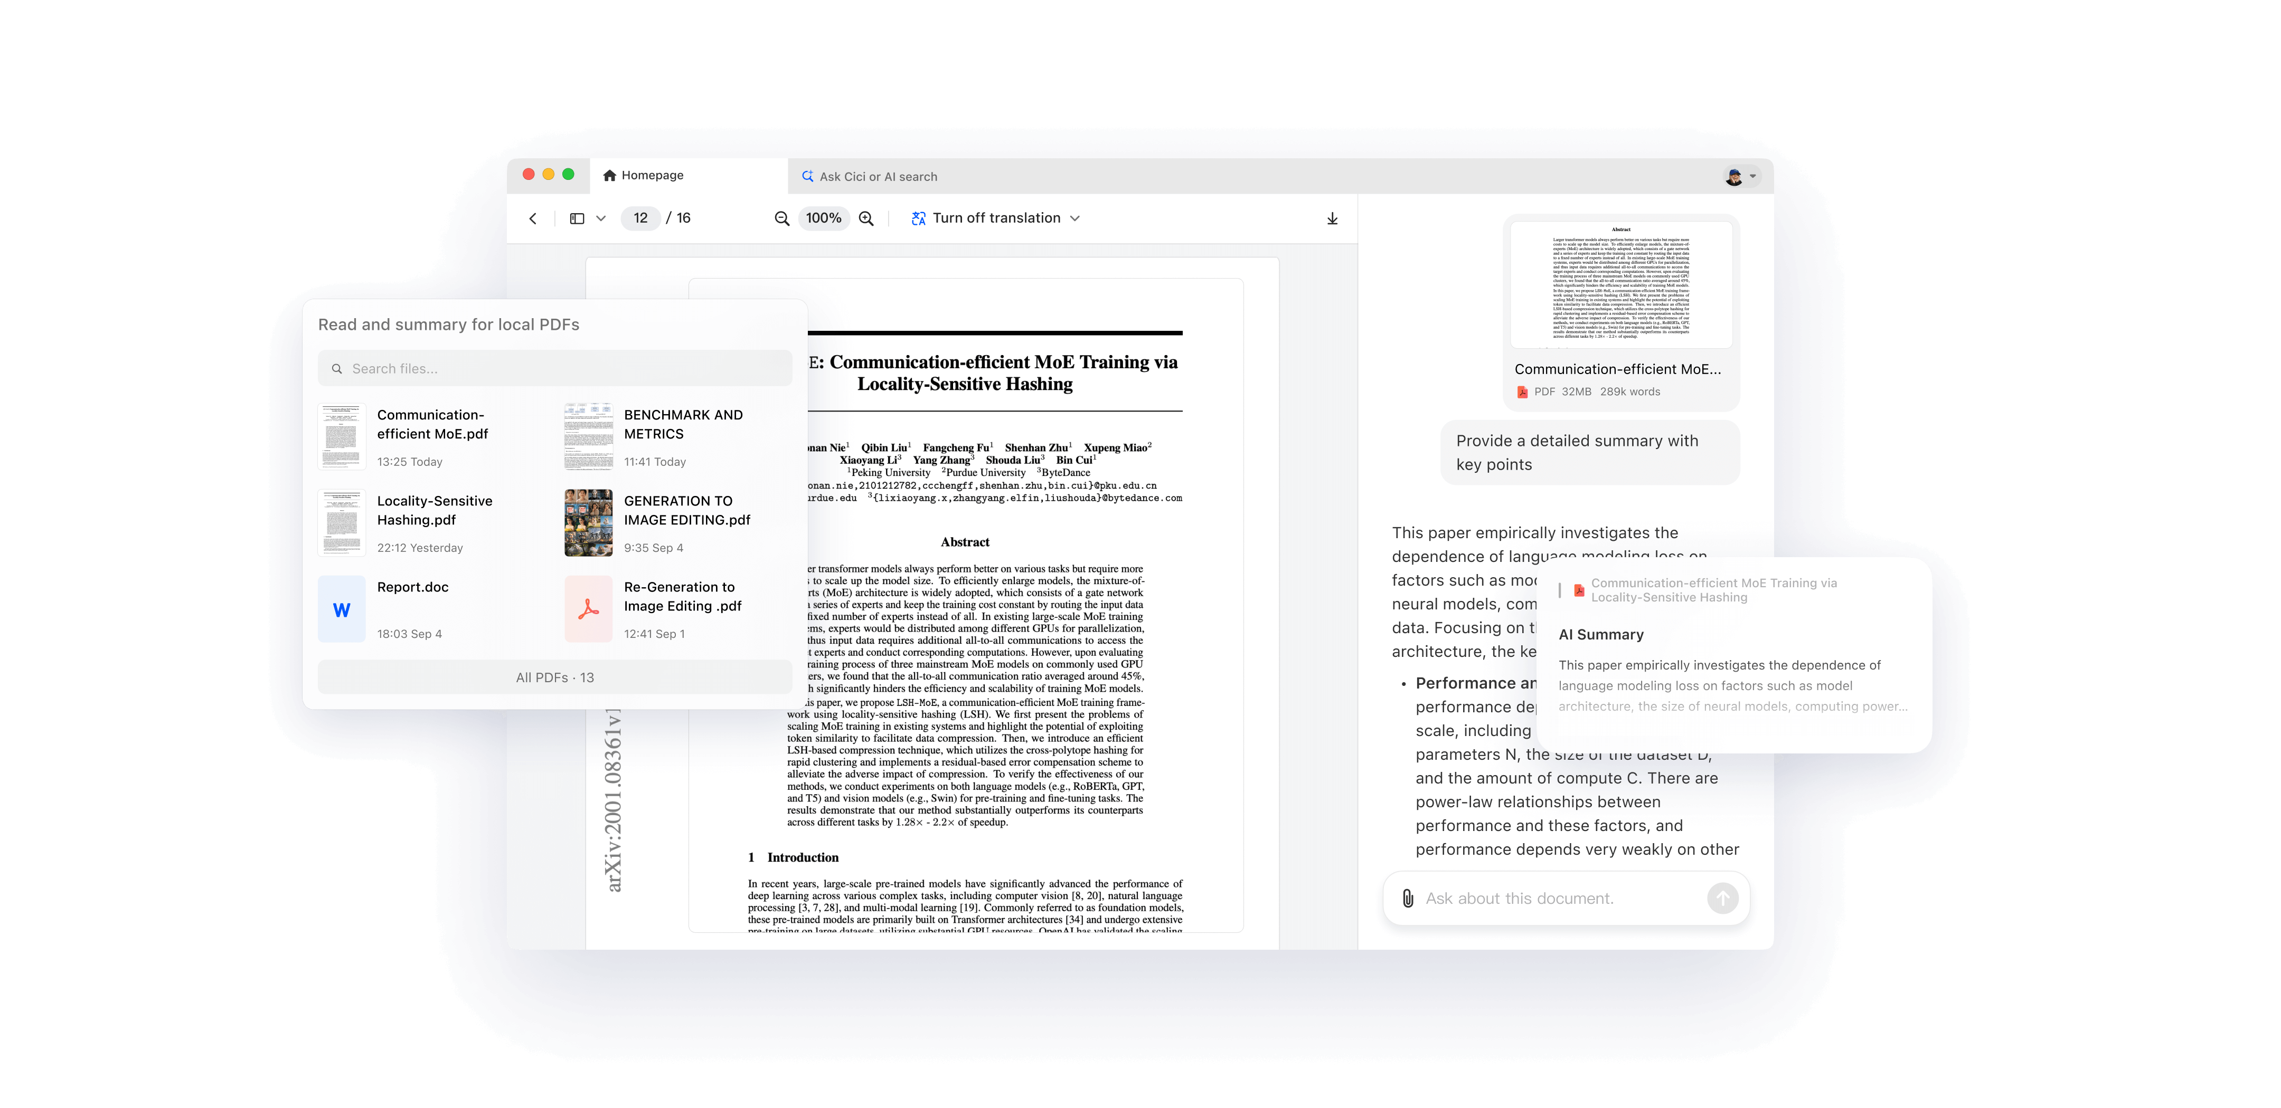Click the Word icon for Report.doc

[342, 609]
